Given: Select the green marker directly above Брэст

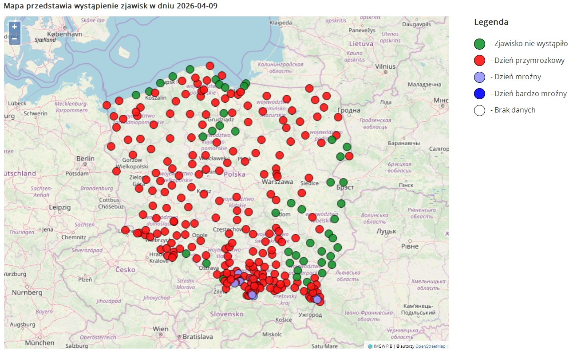Looking at the screenshot, I should (343, 182).
